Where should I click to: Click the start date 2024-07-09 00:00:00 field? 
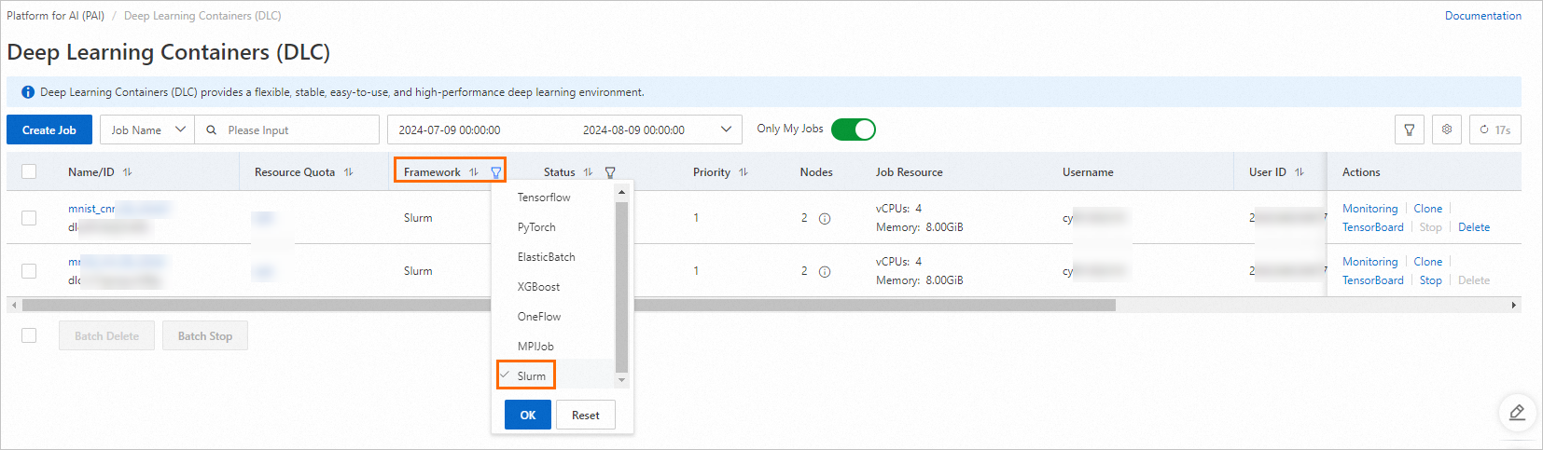tap(450, 130)
